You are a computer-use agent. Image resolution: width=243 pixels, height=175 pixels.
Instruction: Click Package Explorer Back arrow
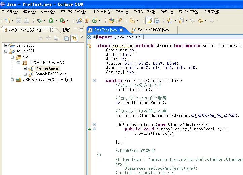click(40, 38)
